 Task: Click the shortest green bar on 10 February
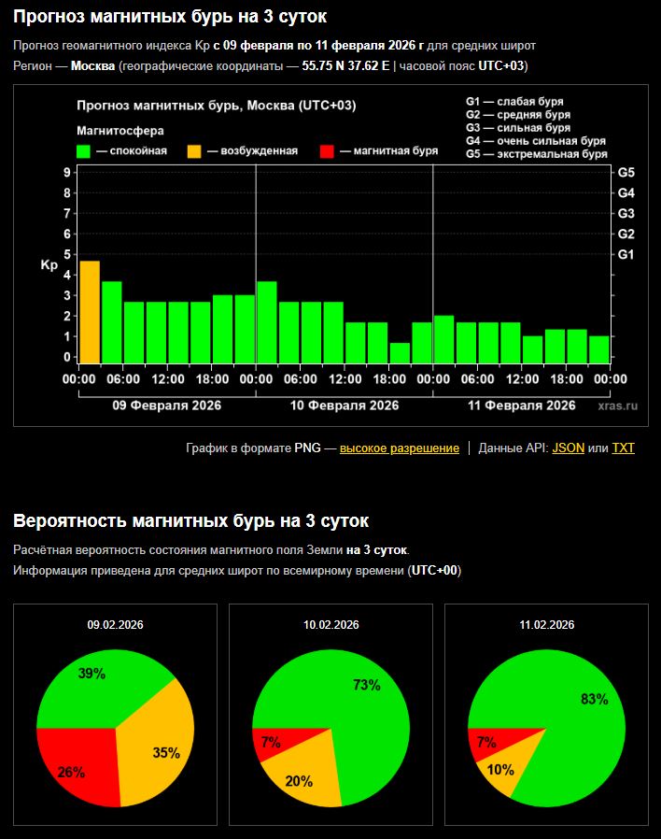(x=400, y=353)
